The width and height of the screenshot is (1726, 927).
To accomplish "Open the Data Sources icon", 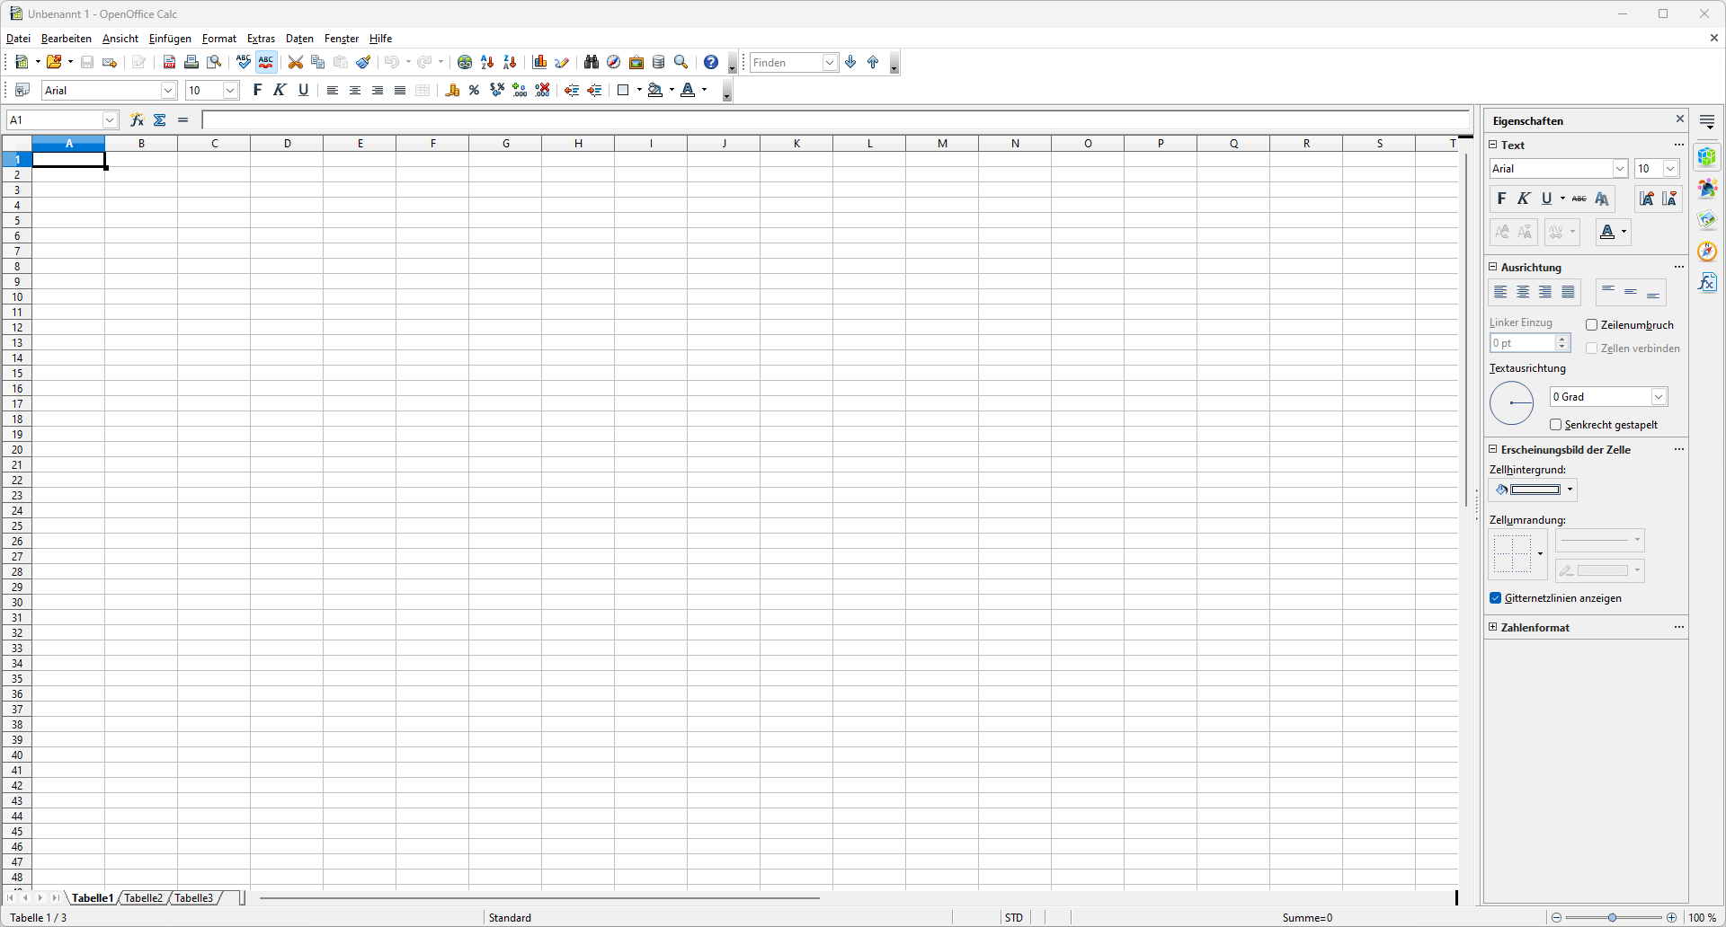I will [x=659, y=62].
